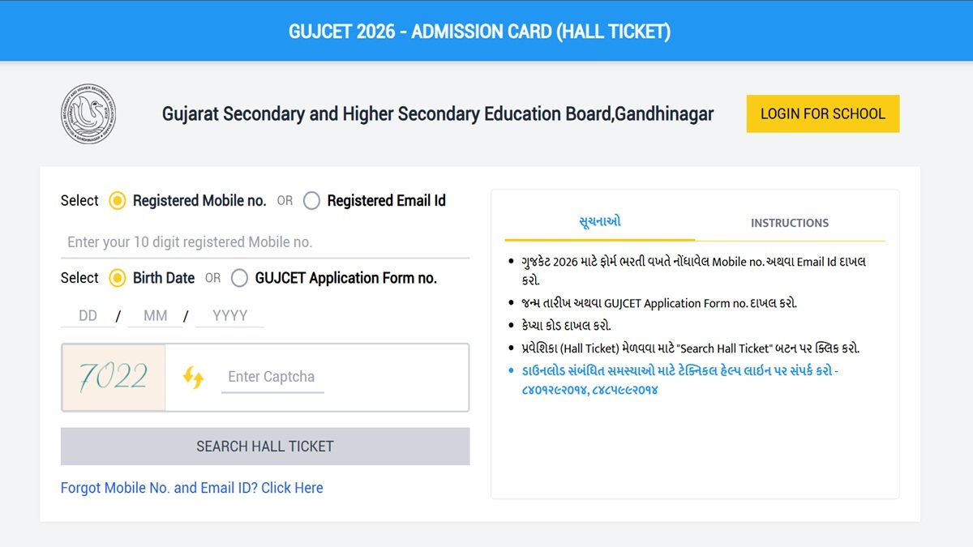The width and height of the screenshot is (973, 547).
Task: Click the DD day input box
Action: 87,315
